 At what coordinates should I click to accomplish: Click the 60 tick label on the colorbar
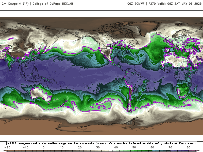coord(152,147)
